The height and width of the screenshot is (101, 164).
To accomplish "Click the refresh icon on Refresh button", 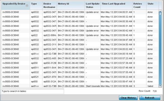I will 142,98.
